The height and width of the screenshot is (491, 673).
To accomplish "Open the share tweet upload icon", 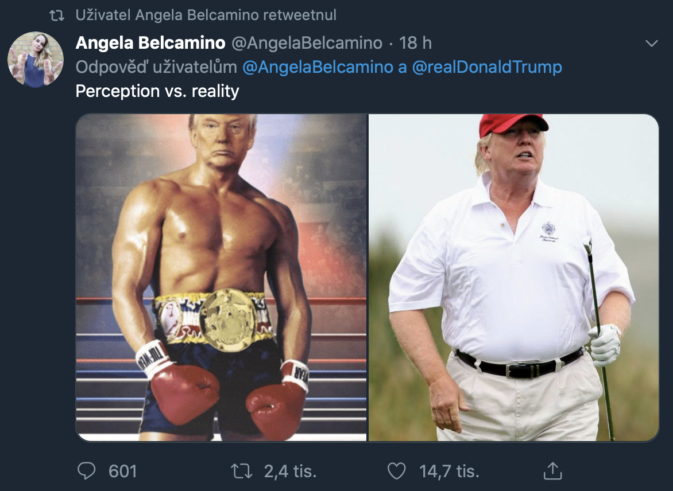I will (x=552, y=470).
